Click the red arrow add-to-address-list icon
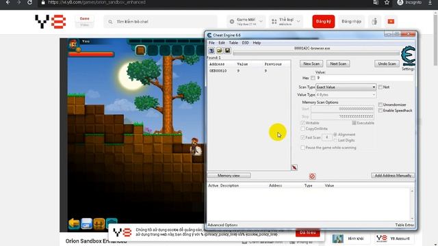This screenshot has height=246, width=438. coord(294,167)
